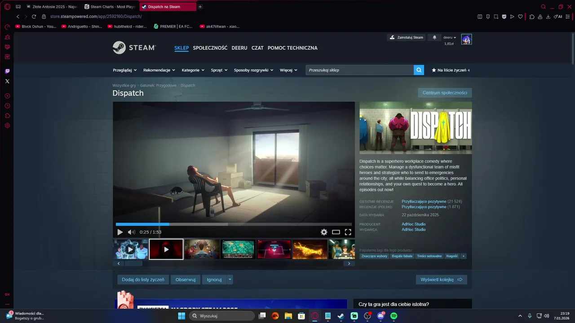This screenshot has width=575, height=323.
Task: Expand the Przeglądaj dropdown
Action: pyautogui.click(x=125, y=70)
